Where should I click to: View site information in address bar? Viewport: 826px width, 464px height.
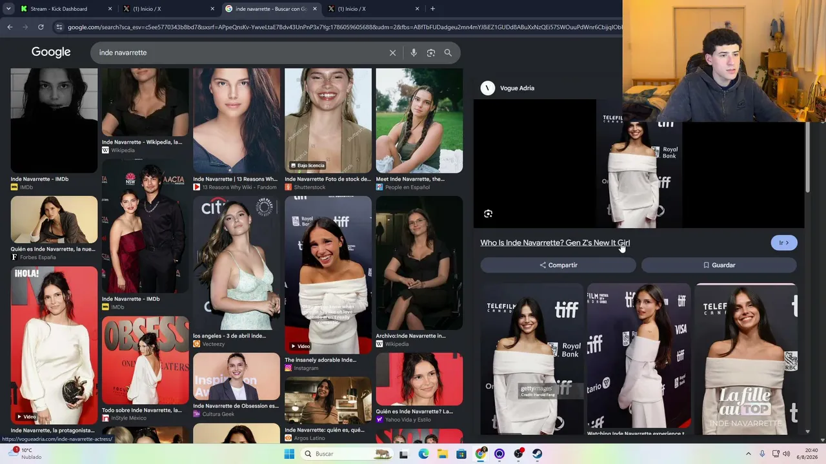59,27
